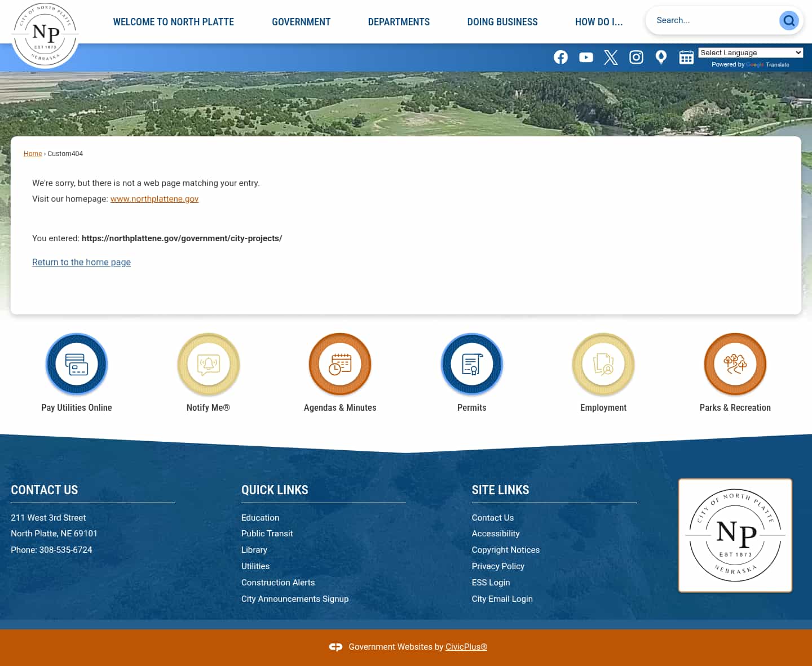Screen dimensions: 812x666
Task: Open the Facebook icon in the header
Action: click(561, 57)
